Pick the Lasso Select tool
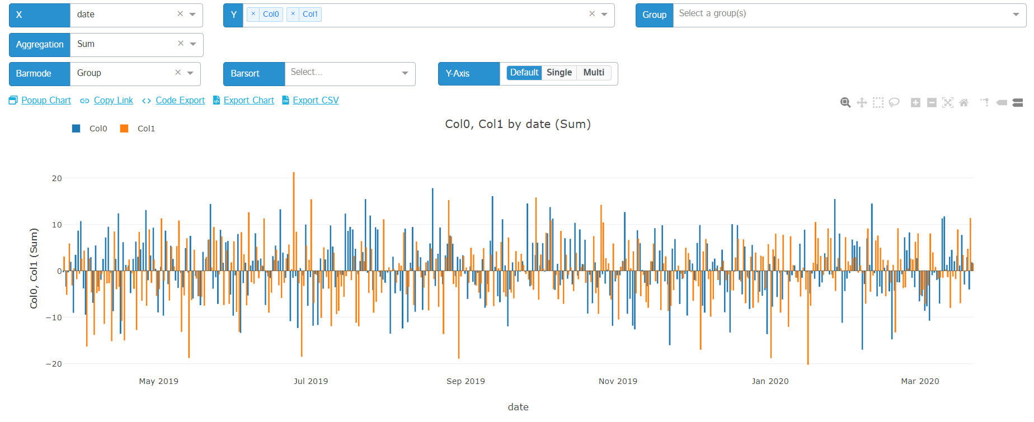1034x422 pixels. pos(894,102)
